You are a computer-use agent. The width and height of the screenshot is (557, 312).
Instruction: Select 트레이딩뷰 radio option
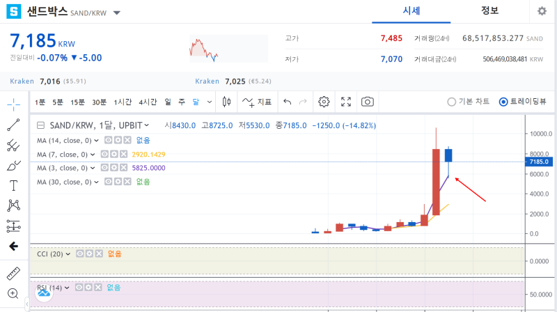[522, 102]
